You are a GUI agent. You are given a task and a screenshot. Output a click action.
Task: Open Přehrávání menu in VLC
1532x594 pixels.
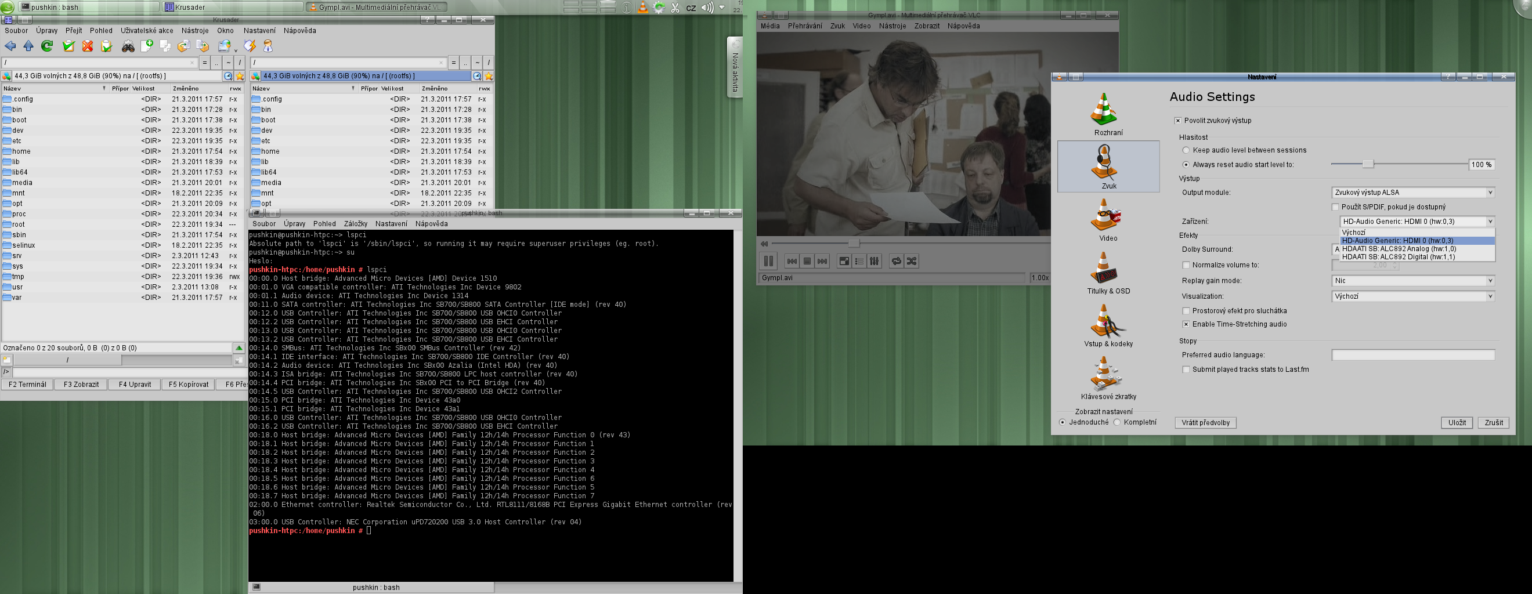coord(805,26)
